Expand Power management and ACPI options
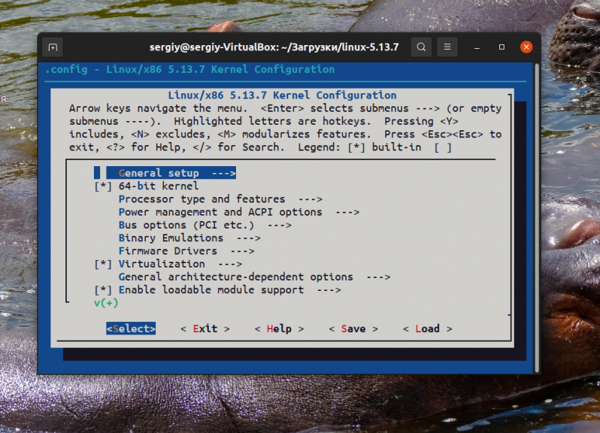 pos(239,212)
